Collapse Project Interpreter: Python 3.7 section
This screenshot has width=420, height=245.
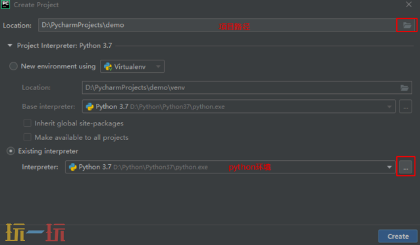click(10, 46)
